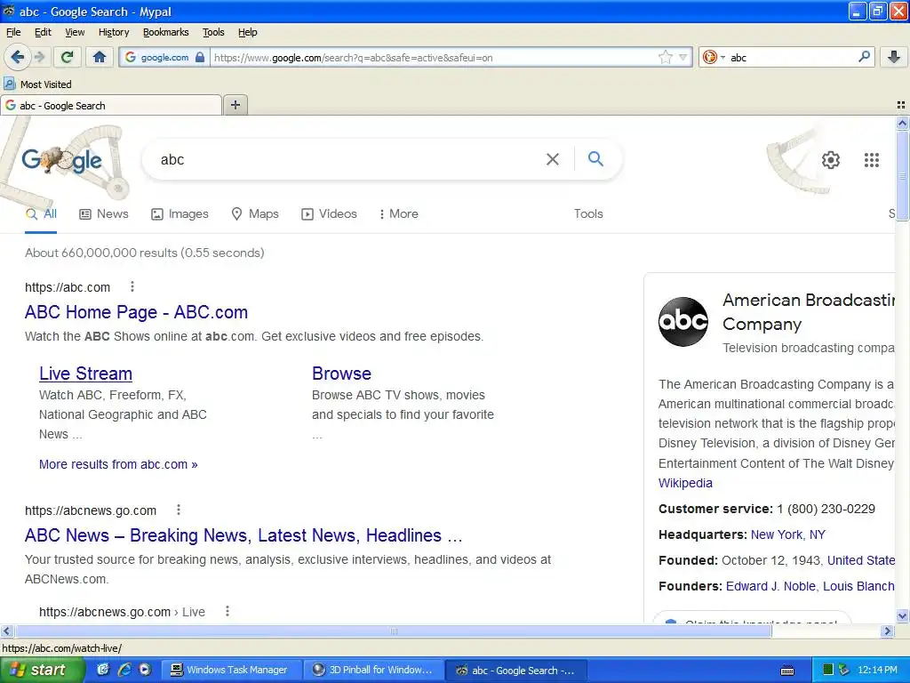Open the Windows start menu
Screen dimensions: 910x683
[x=42, y=670]
